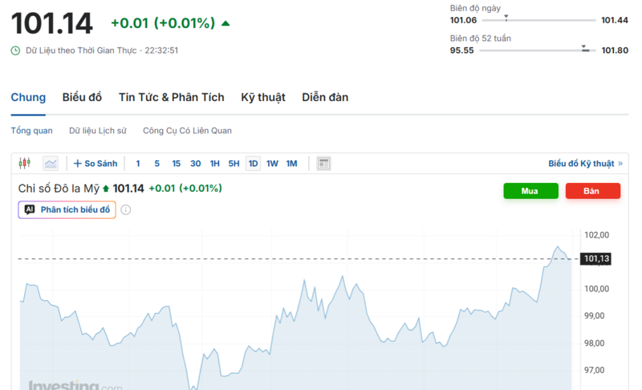Click the 99,00 axis label
The image size is (642, 390).
594,316
